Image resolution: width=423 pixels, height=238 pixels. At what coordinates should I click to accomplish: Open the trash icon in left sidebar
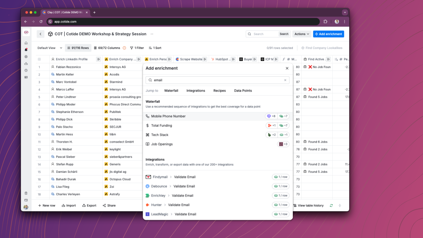pyautogui.click(x=26, y=193)
